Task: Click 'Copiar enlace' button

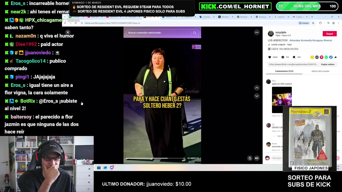Action: pyautogui.click(x=328, y=64)
